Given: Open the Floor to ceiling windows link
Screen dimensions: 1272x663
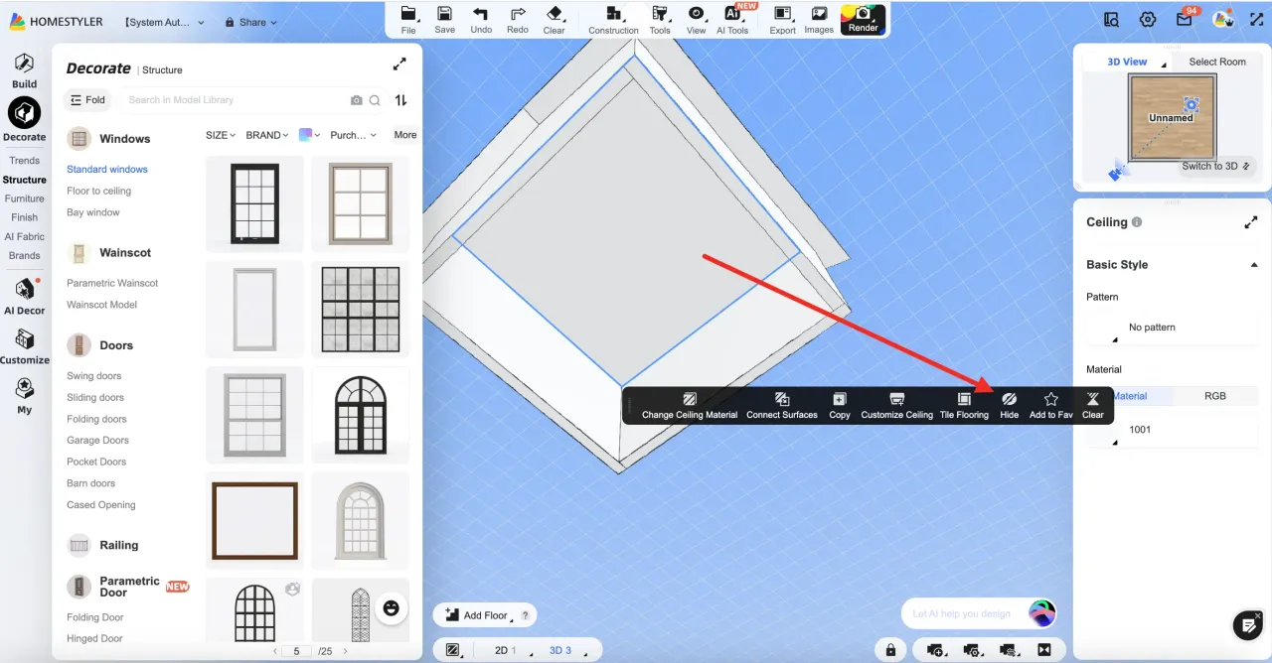Looking at the screenshot, I should pos(98,191).
